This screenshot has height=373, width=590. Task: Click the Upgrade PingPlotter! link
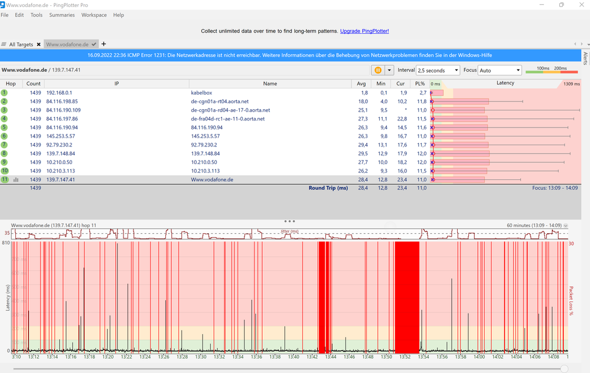point(364,31)
